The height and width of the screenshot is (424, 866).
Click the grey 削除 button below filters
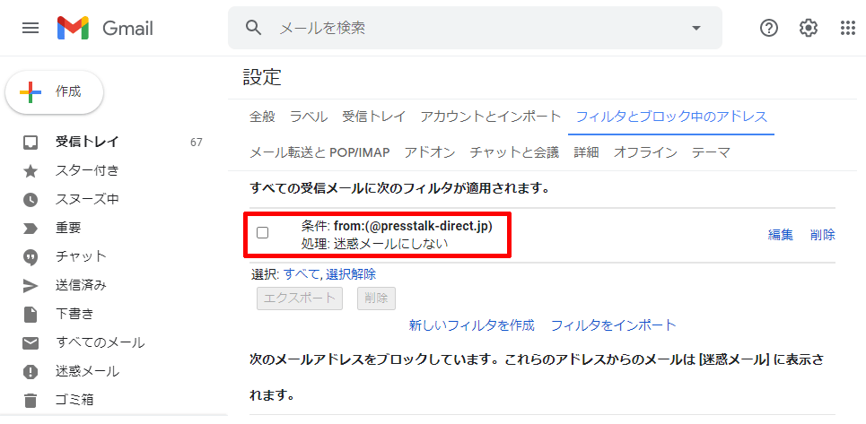click(376, 299)
